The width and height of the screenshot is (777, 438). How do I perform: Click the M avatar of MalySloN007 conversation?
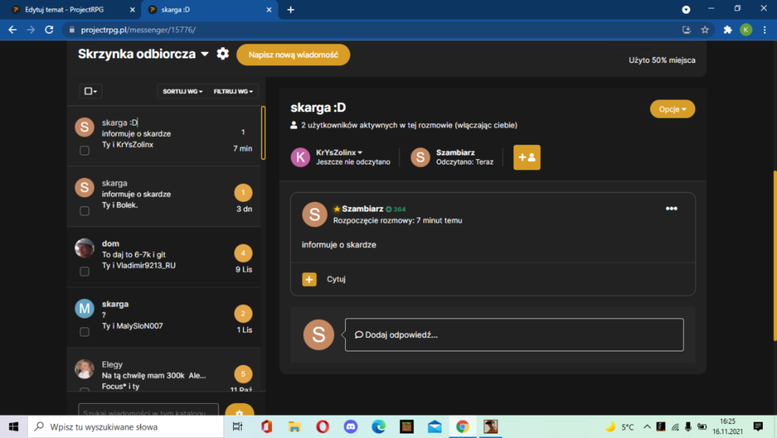(85, 308)
